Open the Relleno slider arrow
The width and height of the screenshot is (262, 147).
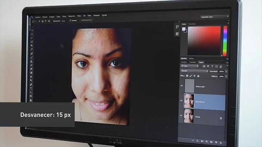tap(226, 76)
